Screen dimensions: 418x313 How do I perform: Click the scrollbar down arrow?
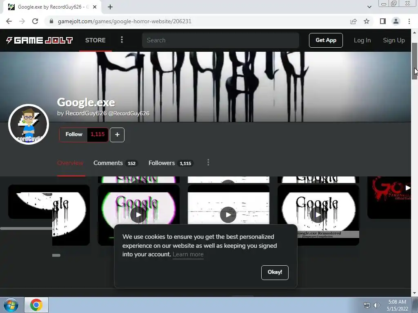414,293
